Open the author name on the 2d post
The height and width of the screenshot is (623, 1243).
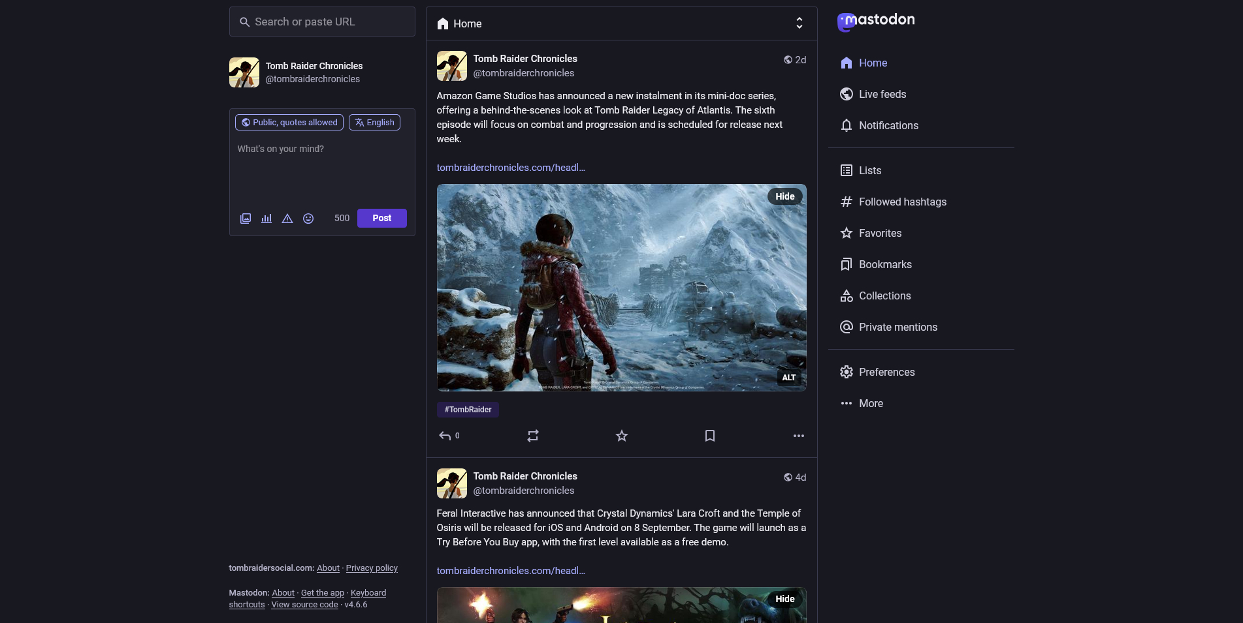[525, 59]
